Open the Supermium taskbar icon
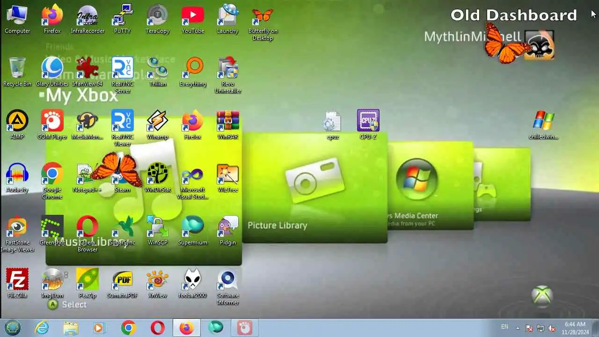 [x=216, y=328]
